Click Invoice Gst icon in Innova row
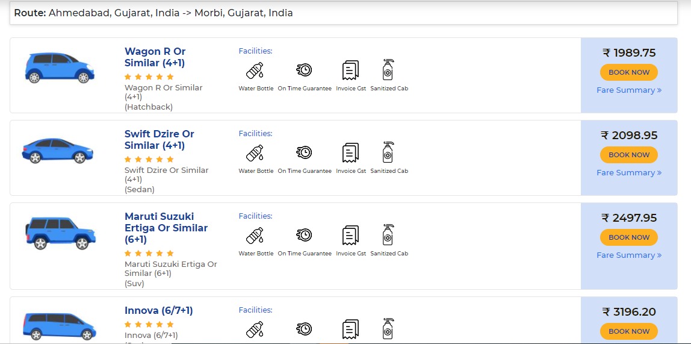The width and height of the screenshot is (691, 344). (350, 329)
